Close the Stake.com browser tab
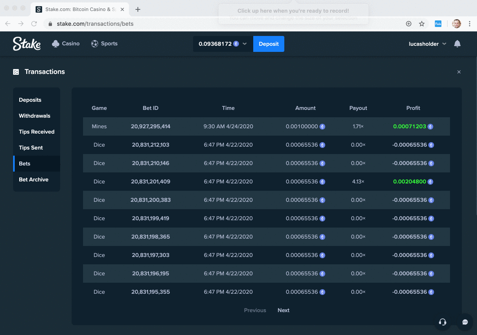The width and height of the screenshot is (477, 335). click(122, 9)
